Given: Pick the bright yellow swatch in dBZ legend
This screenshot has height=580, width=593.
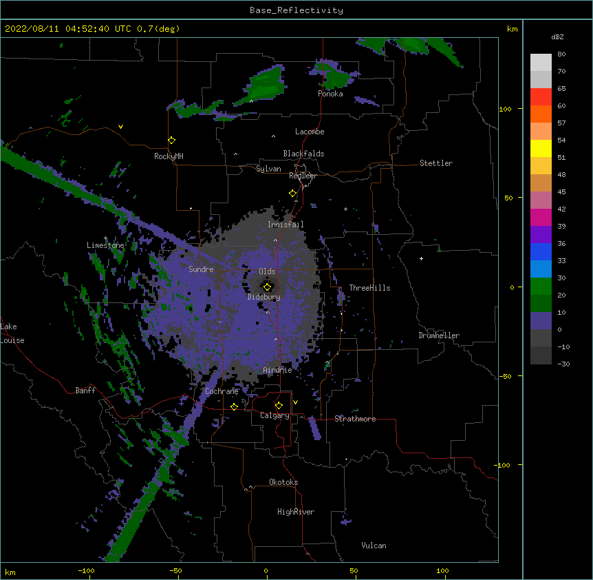Looking at the screenshot, I should [541, 149].
